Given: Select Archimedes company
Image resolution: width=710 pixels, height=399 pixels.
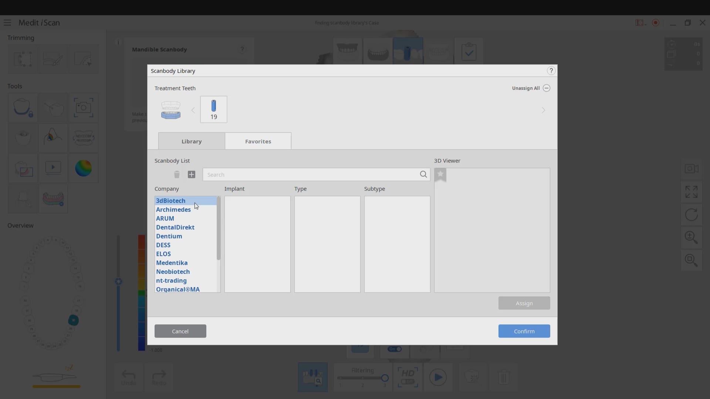Looking at the screenshot, I should coord(186,209).
